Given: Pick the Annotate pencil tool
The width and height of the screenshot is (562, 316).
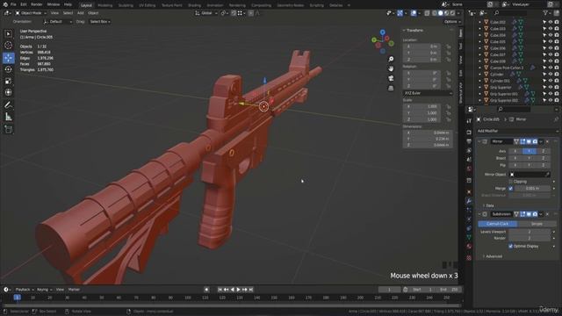Looking at the screenshot, I should (8, 105).
